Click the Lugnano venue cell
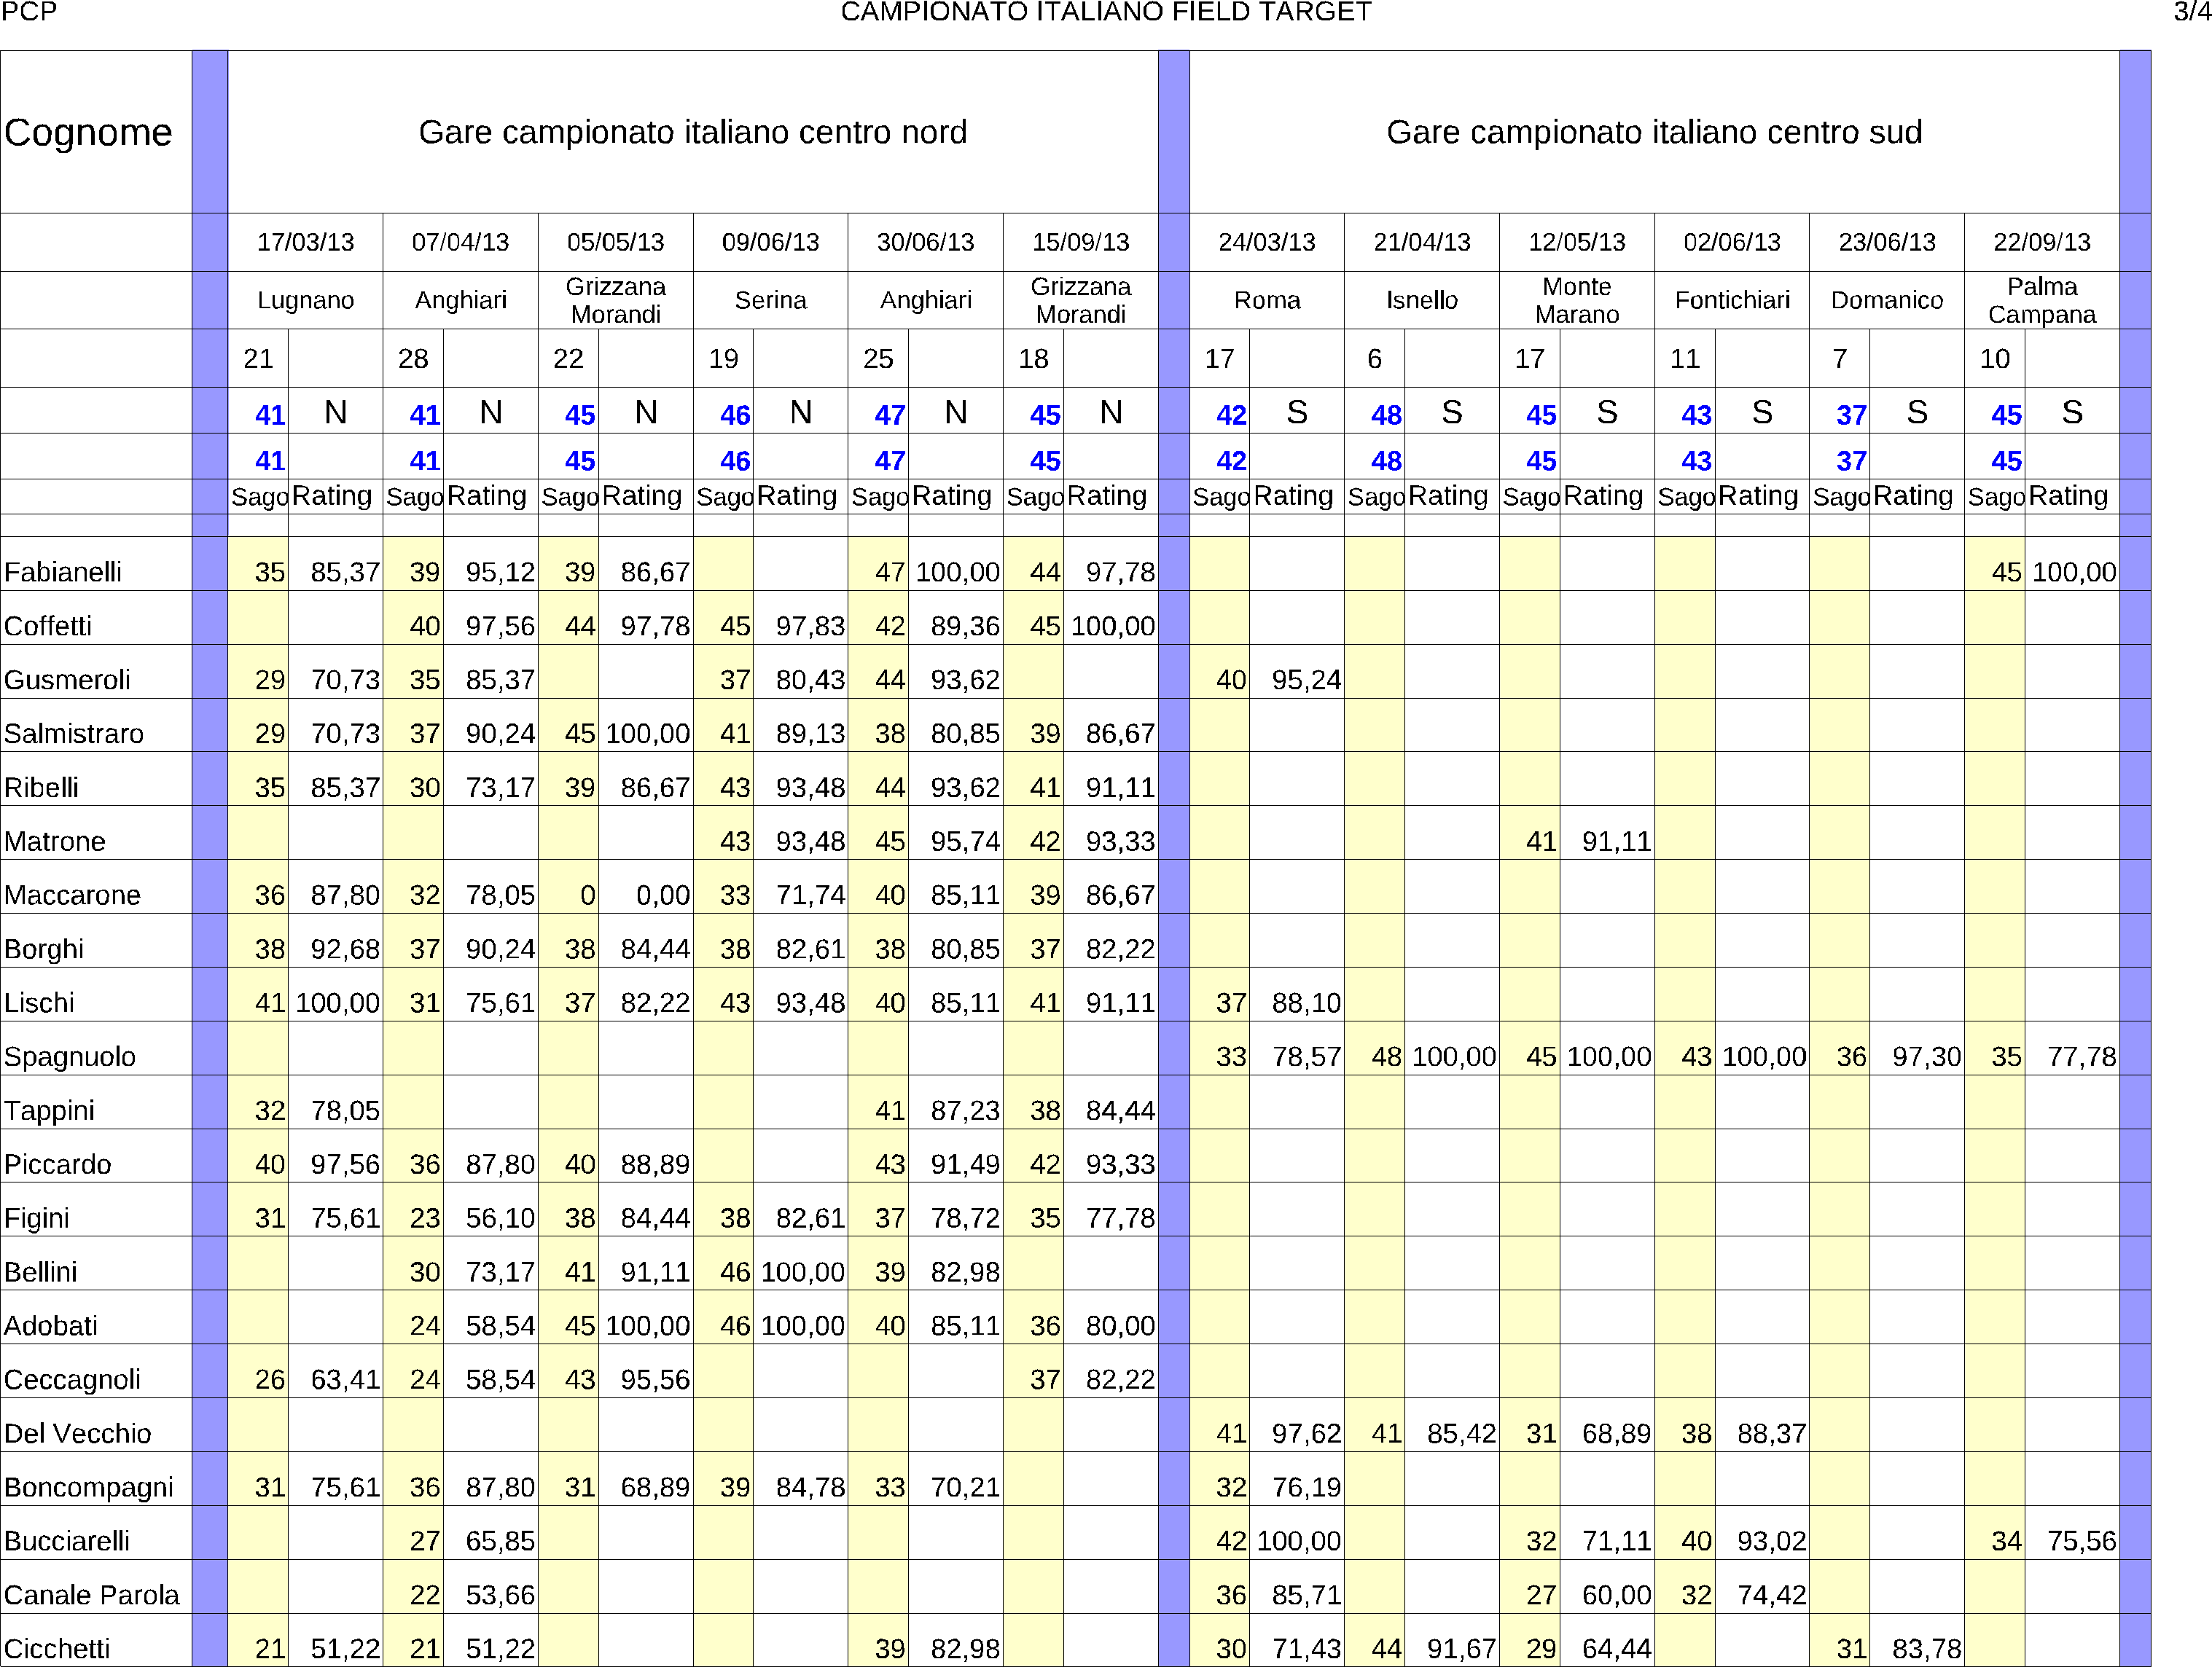The width and height of the screenshot is (2212, 1667). click(305, 300)
